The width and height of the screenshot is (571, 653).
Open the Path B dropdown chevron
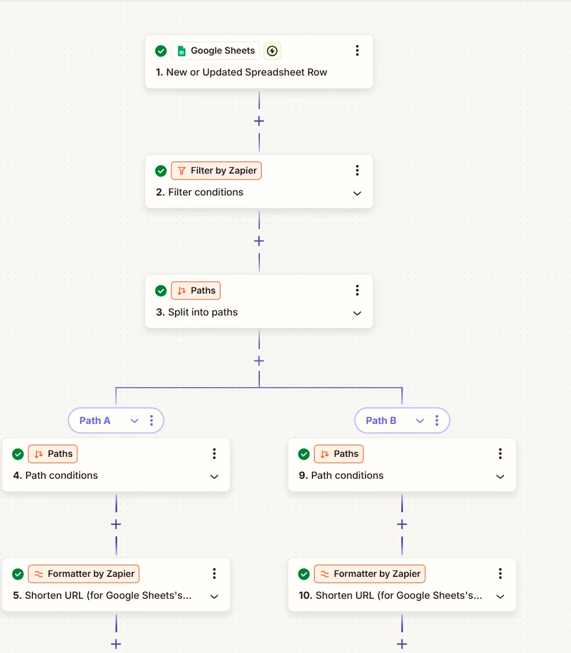click(x=420, y=421)
